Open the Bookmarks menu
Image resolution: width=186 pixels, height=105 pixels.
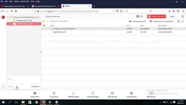tap(25, 1)
